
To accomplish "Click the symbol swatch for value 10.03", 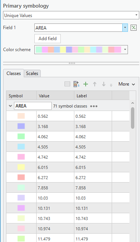I will pos(21,198).
